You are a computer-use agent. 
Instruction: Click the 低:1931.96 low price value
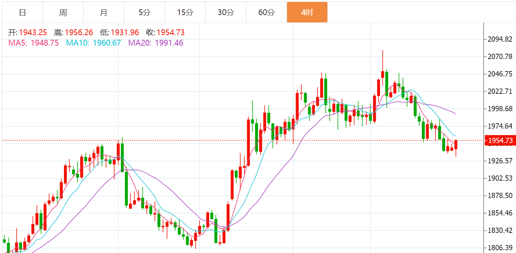[x=119, y=32]
